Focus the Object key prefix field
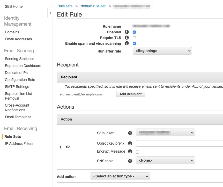The width and height of the screenshot is (223, 187). click(179, 143)
